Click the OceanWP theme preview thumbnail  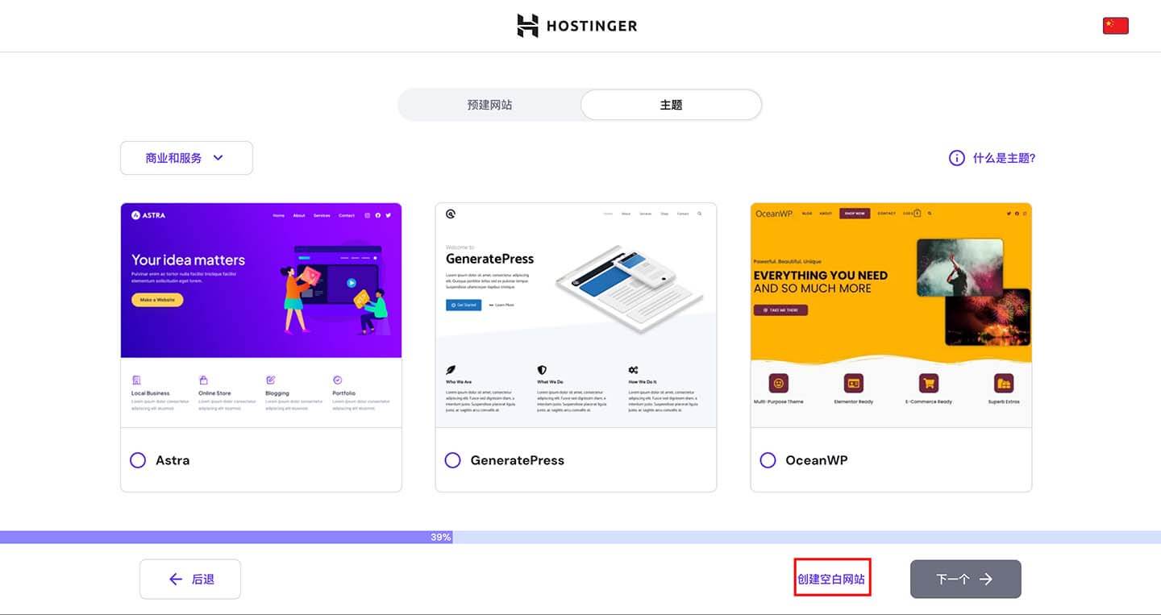[x=891, y=315]
